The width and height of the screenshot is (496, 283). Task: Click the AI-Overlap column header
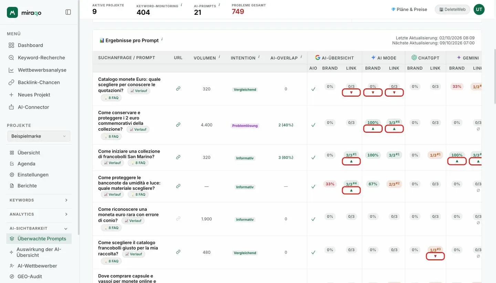tap(284, 58)
